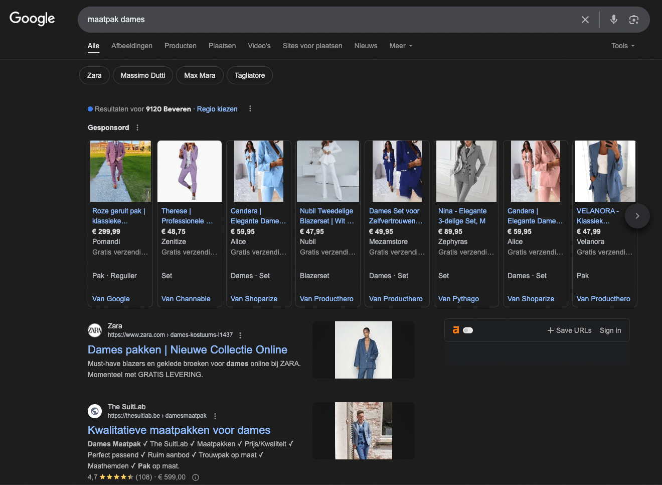
Task: Click Mezamstore seller name
Action: point(388,241)
